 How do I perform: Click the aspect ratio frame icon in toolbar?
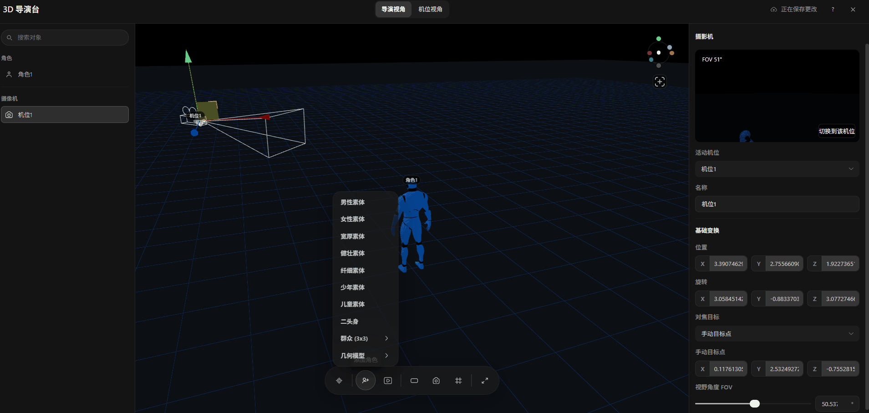click(414, 381)
